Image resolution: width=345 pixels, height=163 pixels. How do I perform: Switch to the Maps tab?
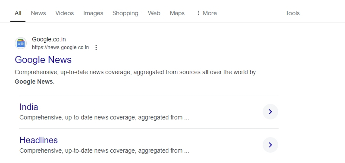coord(177,13)
